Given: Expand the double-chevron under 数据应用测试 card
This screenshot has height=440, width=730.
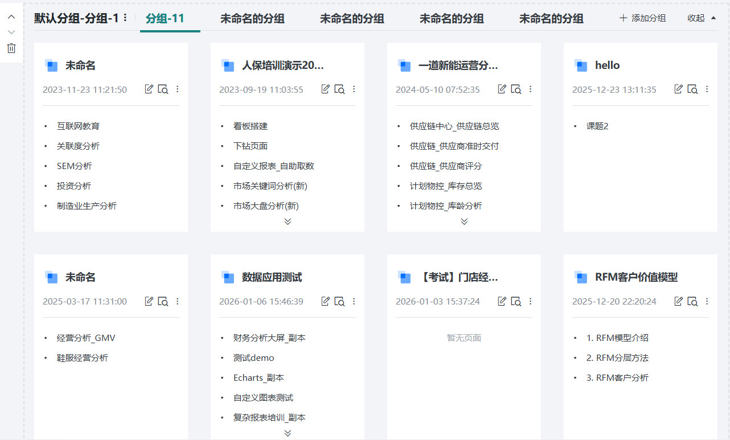Looking at the screenshot, I should pyautogui.click(x=287, y=433).
